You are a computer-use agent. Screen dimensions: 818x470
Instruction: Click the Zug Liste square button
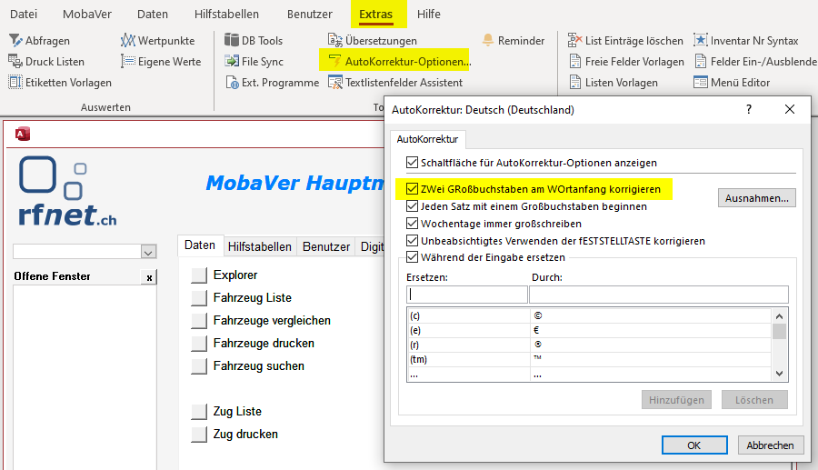click(199, 411)
